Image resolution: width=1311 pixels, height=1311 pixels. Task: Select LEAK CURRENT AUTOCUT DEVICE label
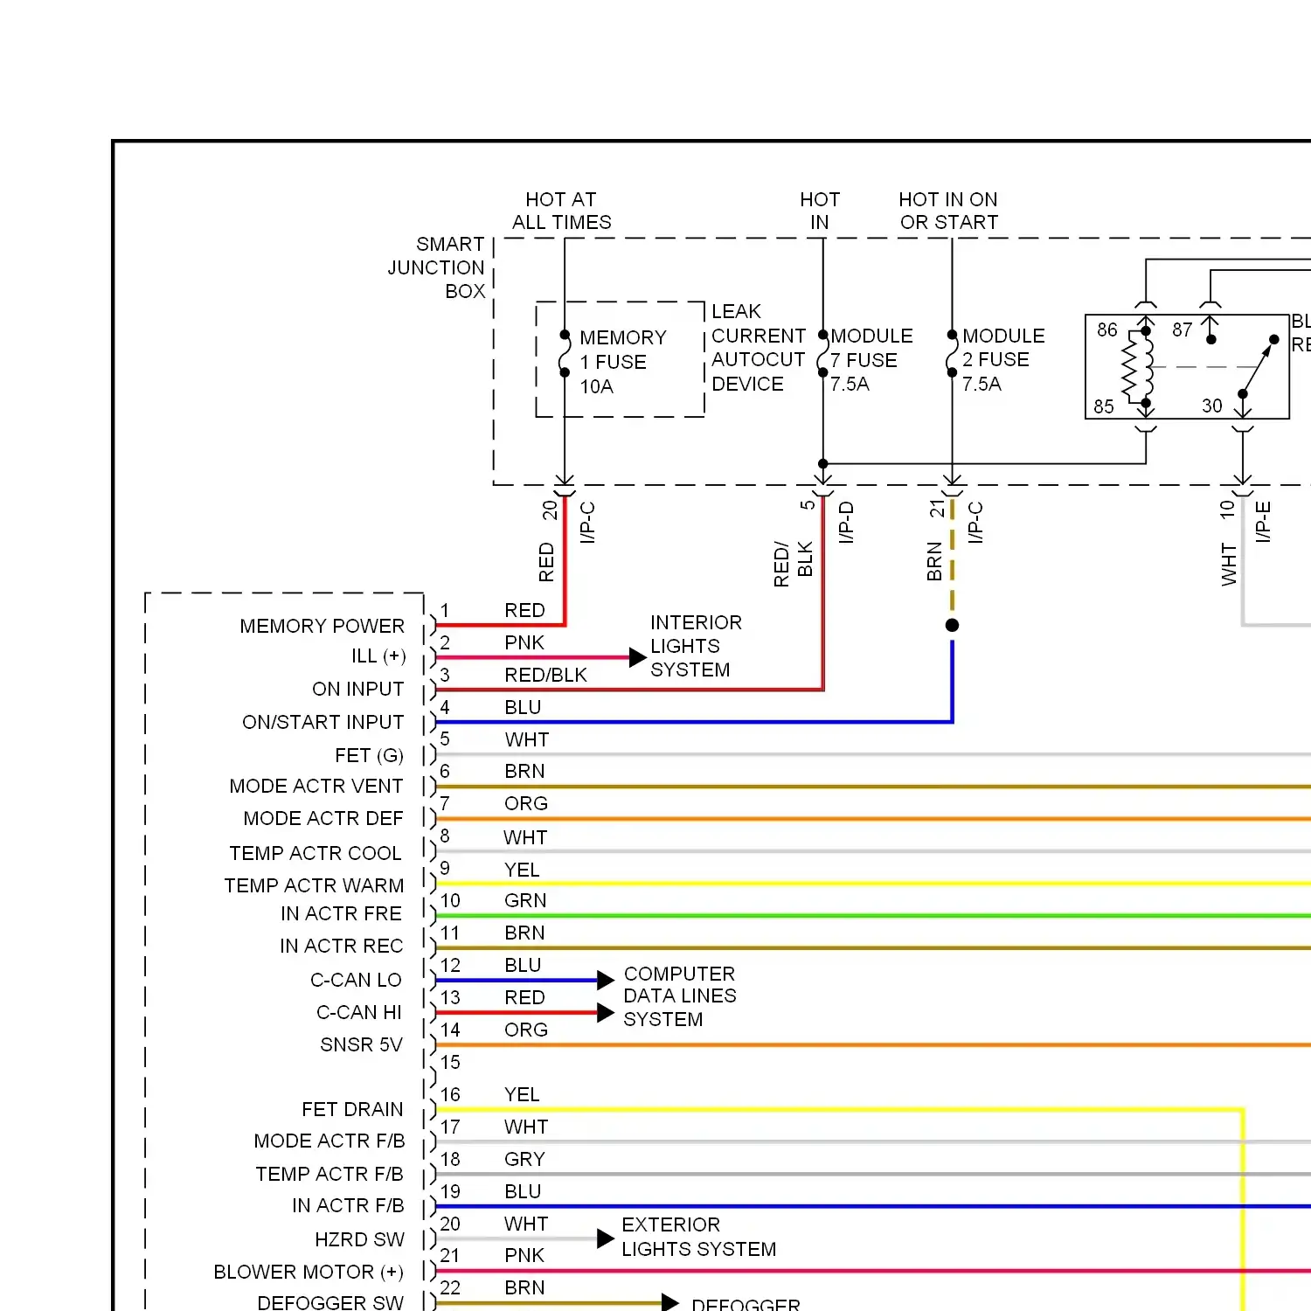coord(758,348)
